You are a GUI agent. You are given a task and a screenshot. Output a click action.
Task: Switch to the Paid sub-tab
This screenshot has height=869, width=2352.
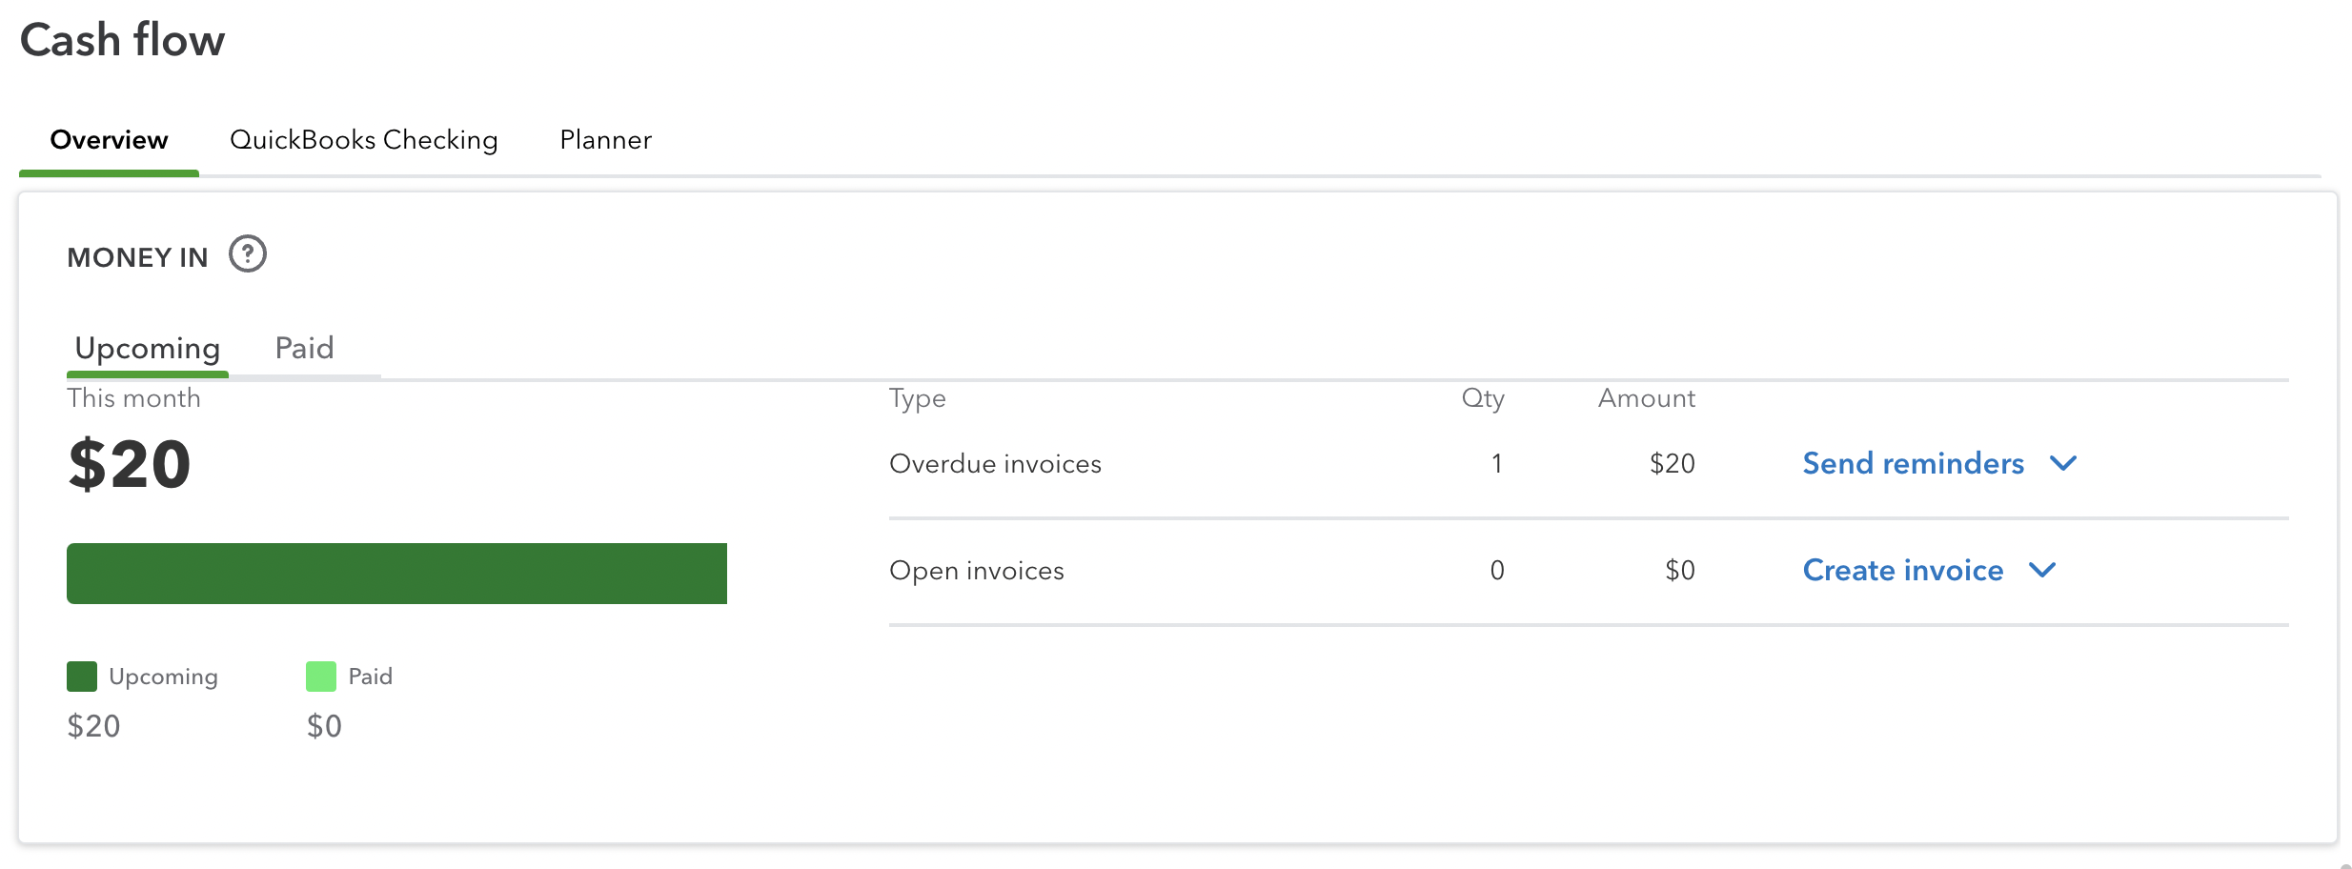304,348
